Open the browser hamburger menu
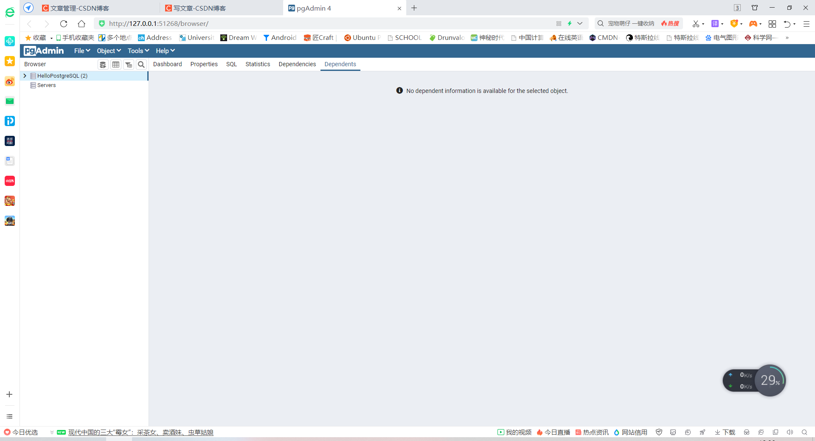Image resolution: width=815 pixels, height=441 pixels. pos(807,24)
